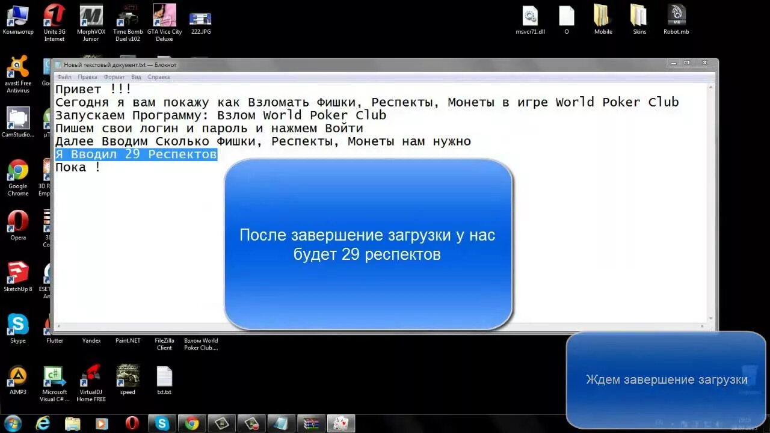Select the FileZilla Client shortcut label
Screen dimensions: 770x433
pyautogui.click(x=164, y=344)
